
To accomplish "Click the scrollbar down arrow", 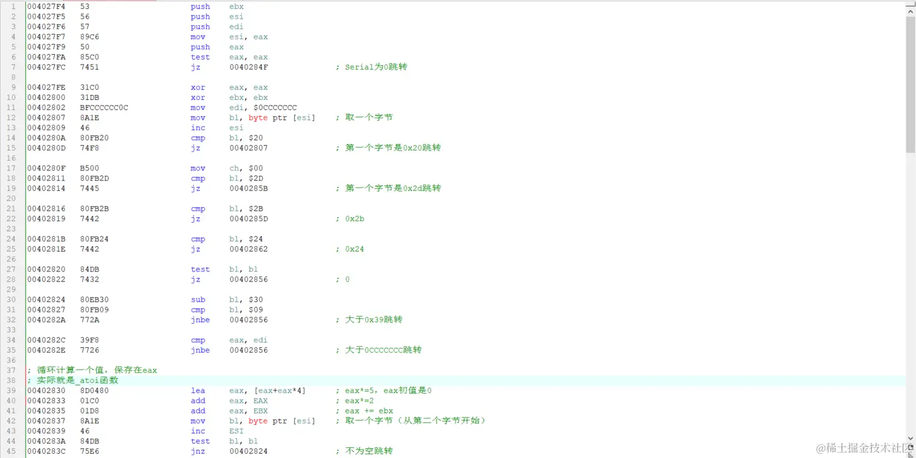I will tap(911, 439).
